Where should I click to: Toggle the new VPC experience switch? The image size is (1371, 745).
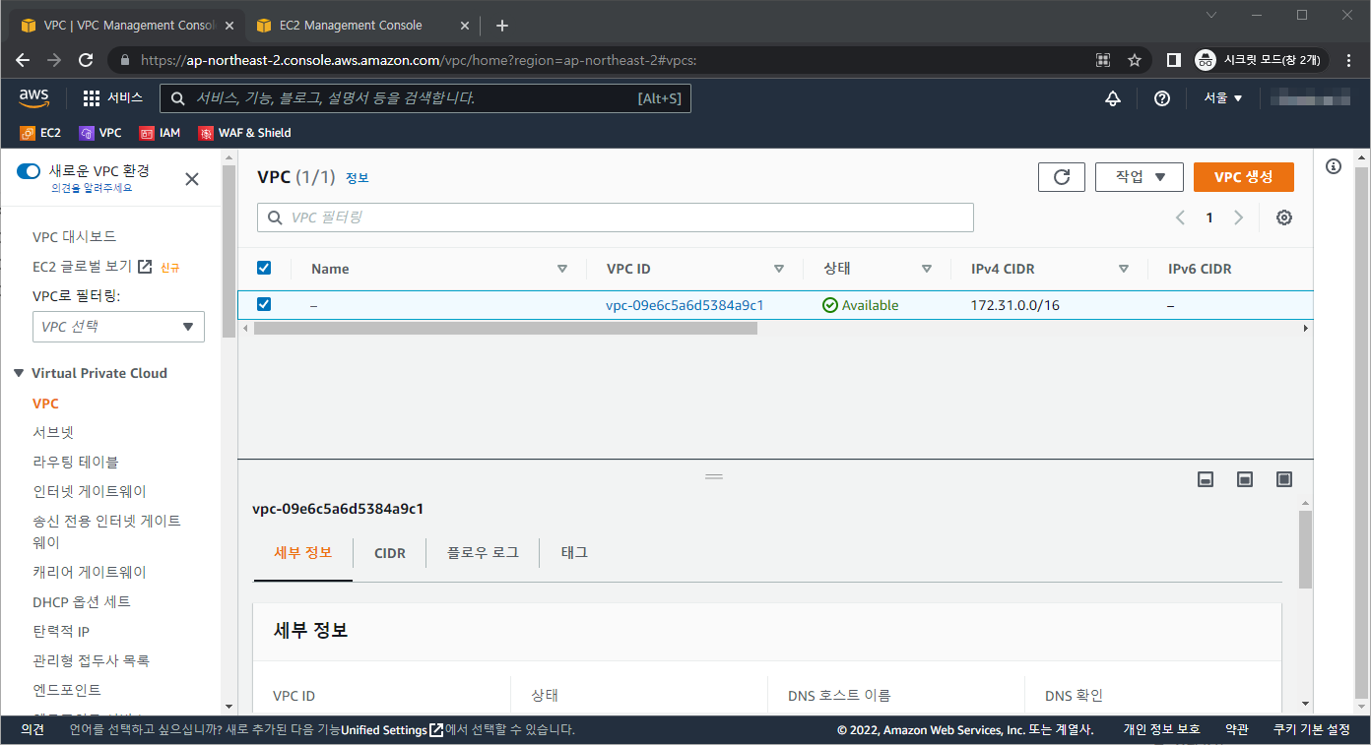coord(29,171)
